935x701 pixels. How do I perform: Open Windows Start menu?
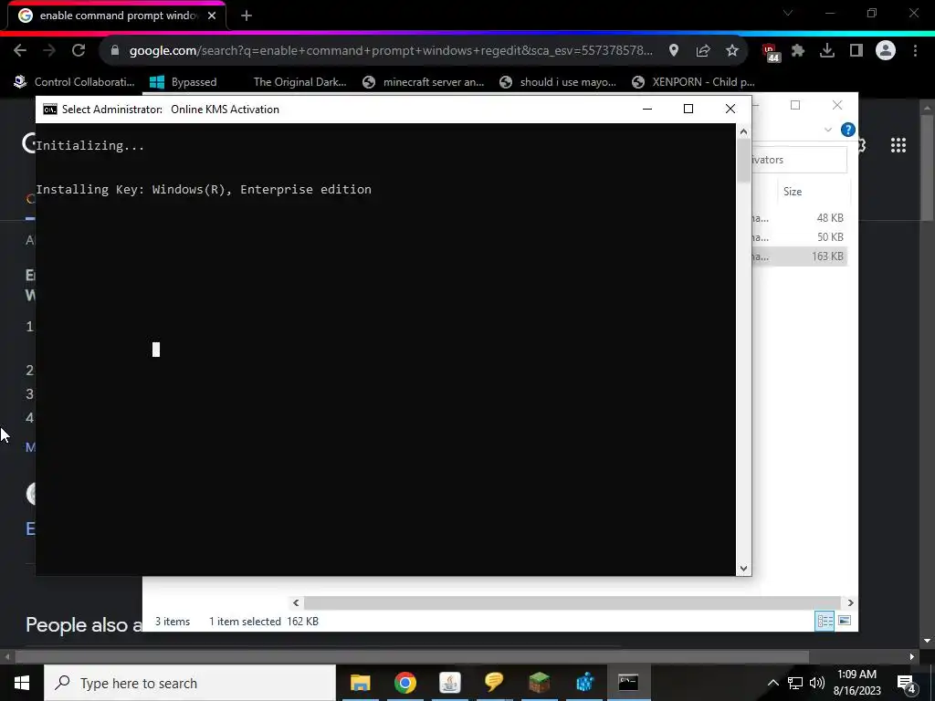point(22,683)
